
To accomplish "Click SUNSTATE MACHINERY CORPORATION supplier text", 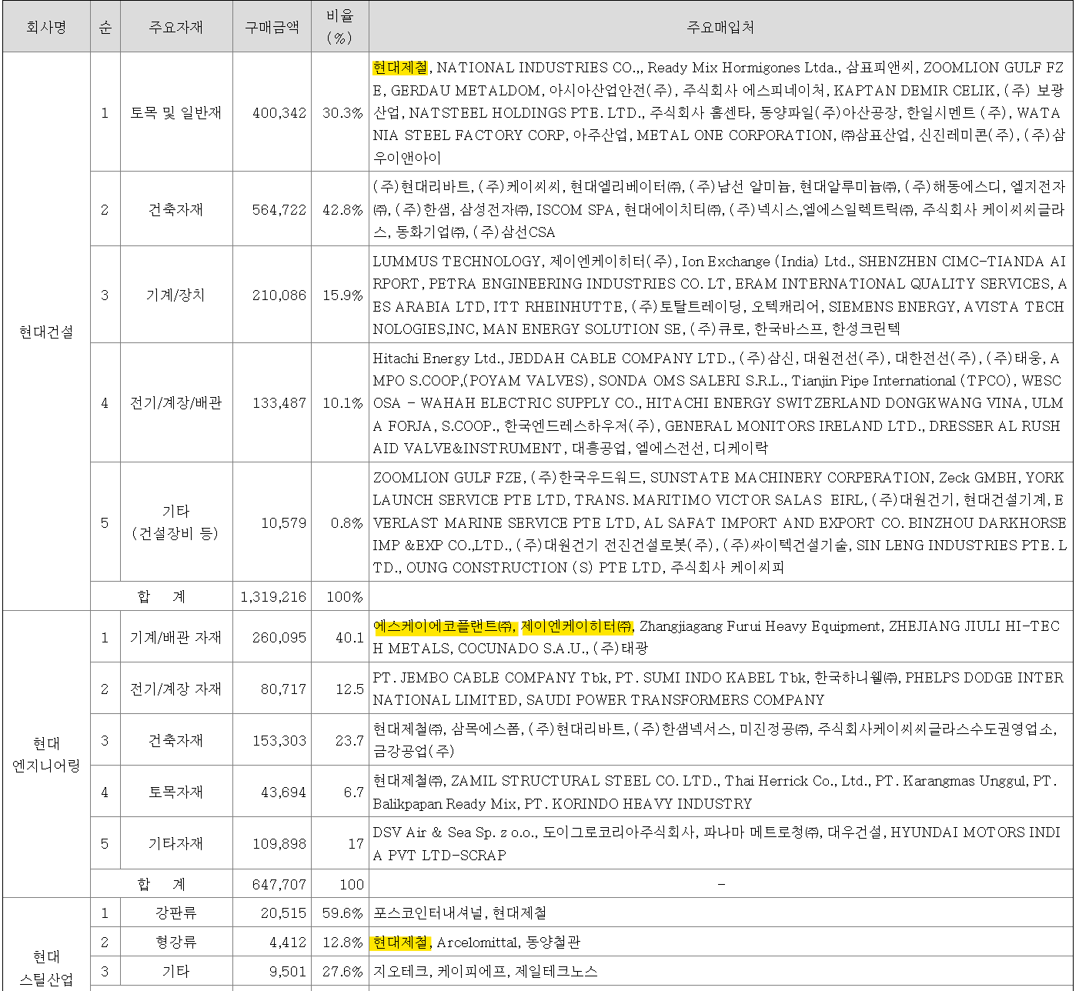I will click(x=790, y=477).
